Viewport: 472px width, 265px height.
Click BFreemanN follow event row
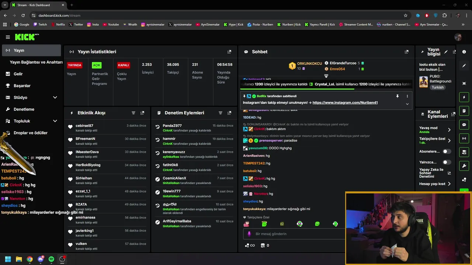coord(107,141)
